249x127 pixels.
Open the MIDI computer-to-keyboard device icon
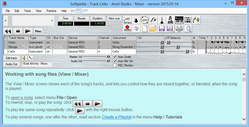(x=171, y=20)
